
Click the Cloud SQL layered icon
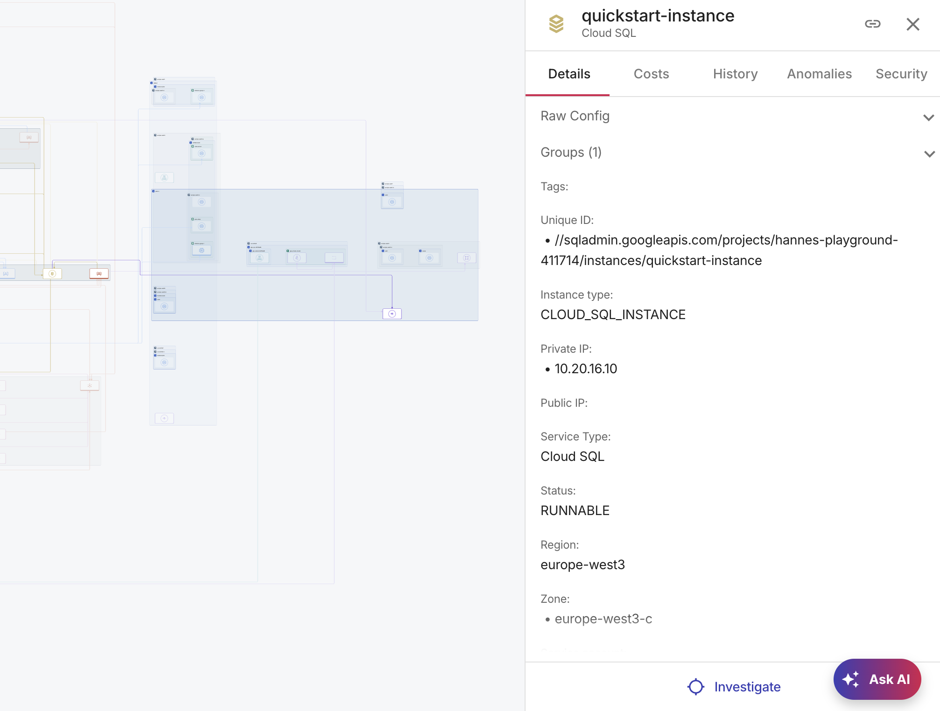coord(556,24)
